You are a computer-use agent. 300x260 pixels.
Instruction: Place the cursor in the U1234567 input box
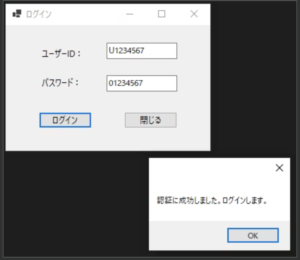[141, 51]
